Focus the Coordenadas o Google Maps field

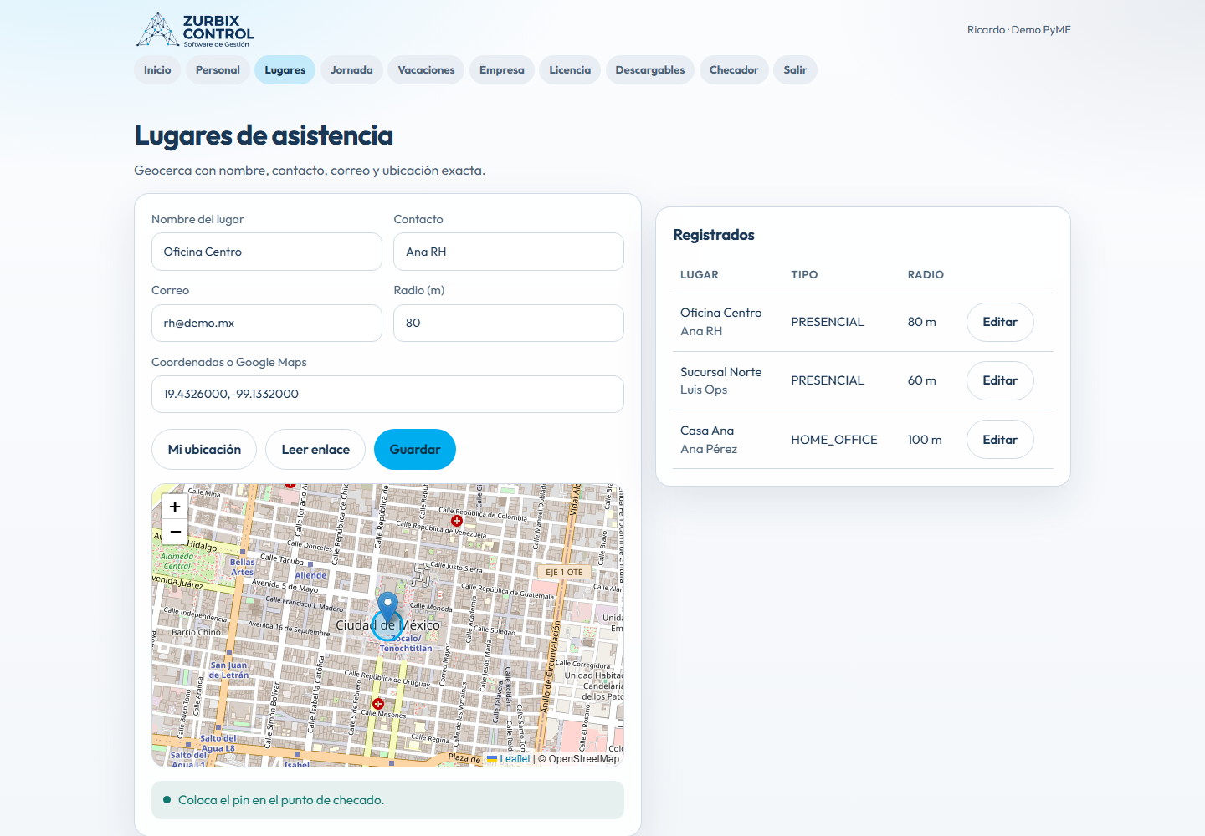[387, 394]
